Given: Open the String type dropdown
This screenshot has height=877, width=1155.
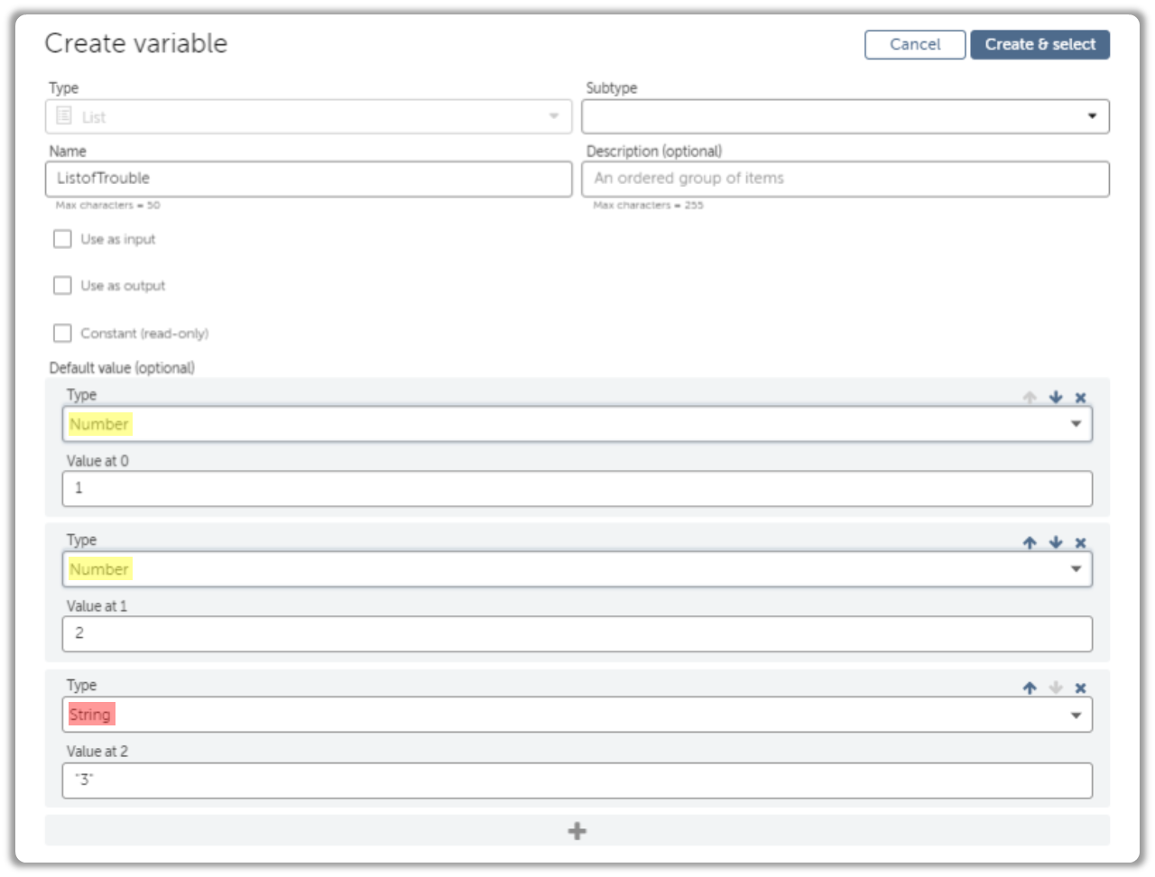Looking at the screenshot, I should pyautogui.click(x=577, y=715).
